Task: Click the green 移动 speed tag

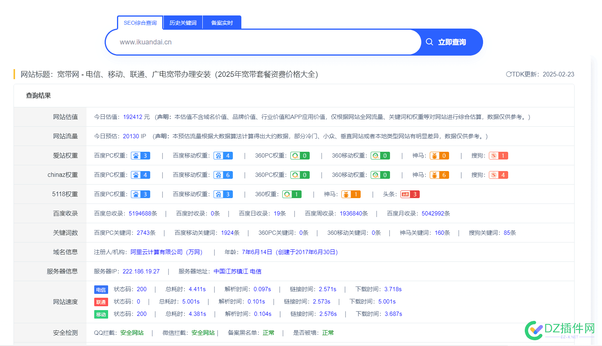Action: [x=101, y=314]
